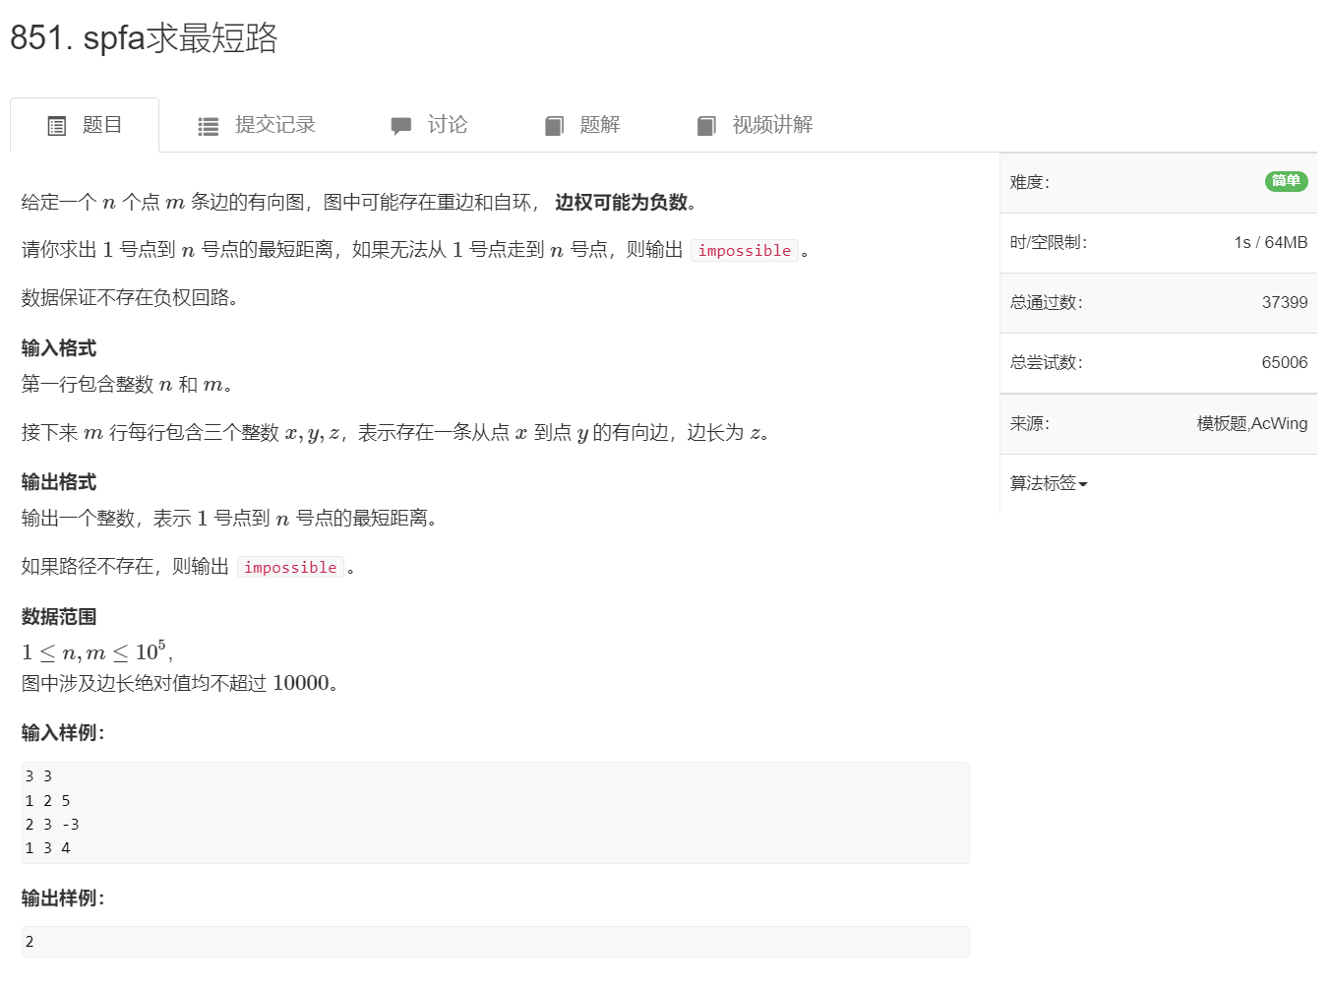
Task: Open the 题目 tab
Action: (85, 125)
